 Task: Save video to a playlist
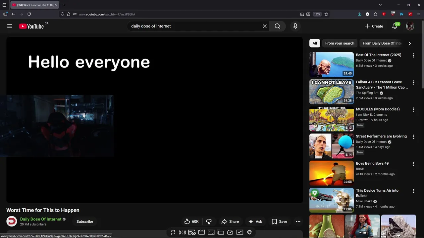pos(280,221)
